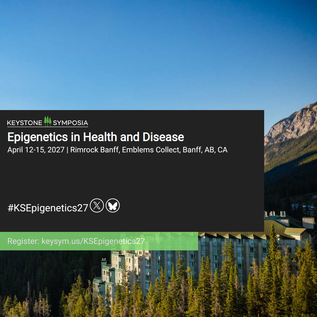Click the SYMPOSIA word in the logo
Screen dimensions: 317x317
pyautogui.click(x=70, y=123)
